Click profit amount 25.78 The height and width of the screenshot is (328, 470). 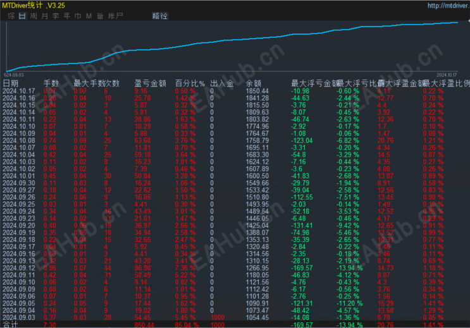[x=142, y=98]
